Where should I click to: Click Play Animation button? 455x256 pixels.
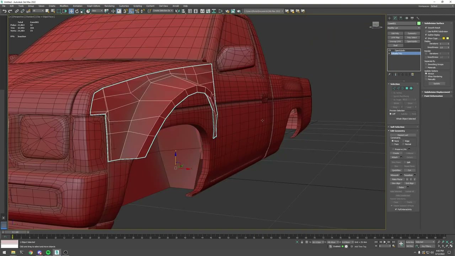(x=384, y=242)
